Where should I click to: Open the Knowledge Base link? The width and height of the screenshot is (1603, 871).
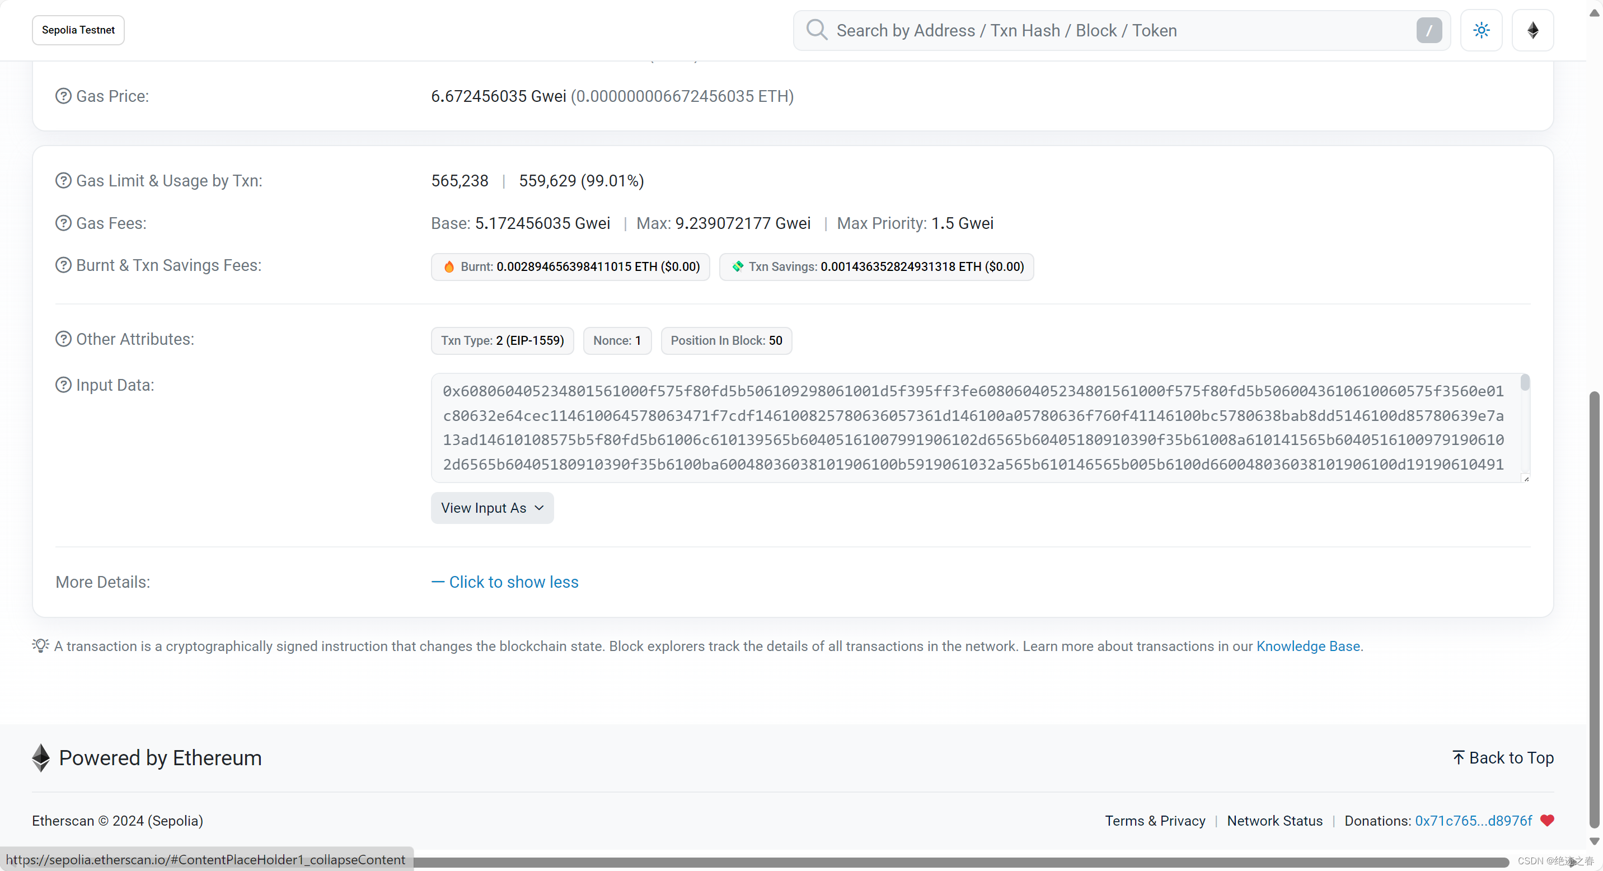[1308, 646]
